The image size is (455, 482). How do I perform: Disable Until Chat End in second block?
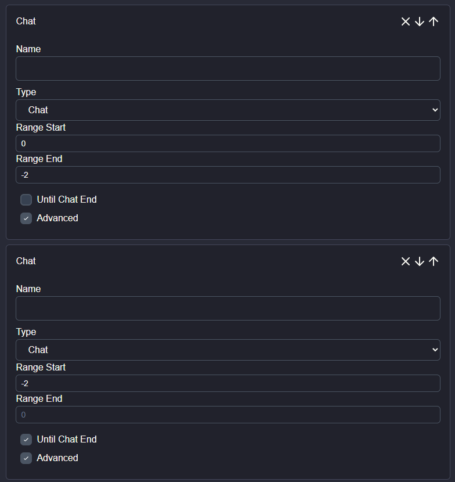pyautogui.click(x=26, y=440)
